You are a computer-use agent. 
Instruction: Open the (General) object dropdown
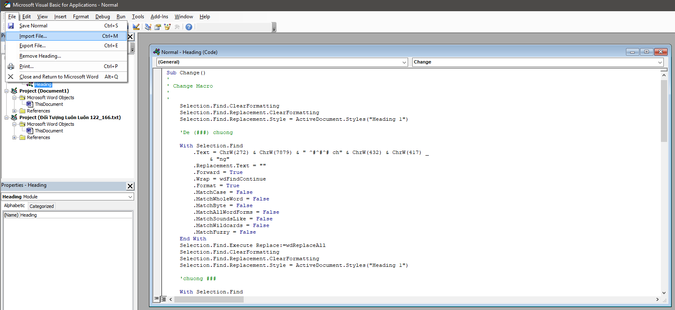coord(404,62)
